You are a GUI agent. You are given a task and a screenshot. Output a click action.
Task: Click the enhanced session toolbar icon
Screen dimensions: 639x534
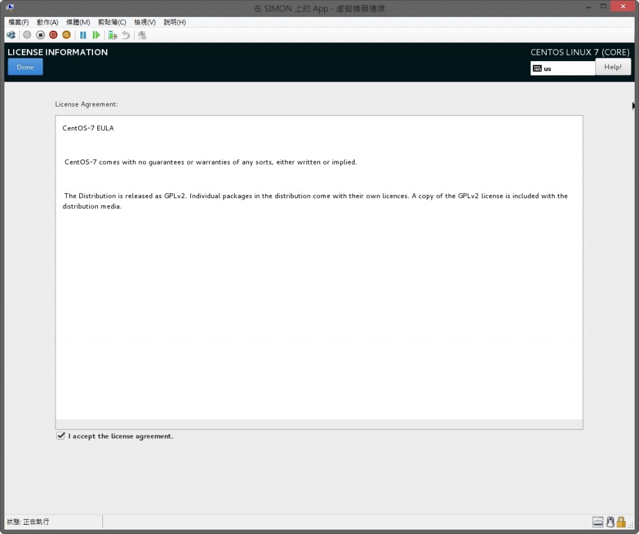click(142, 35)
